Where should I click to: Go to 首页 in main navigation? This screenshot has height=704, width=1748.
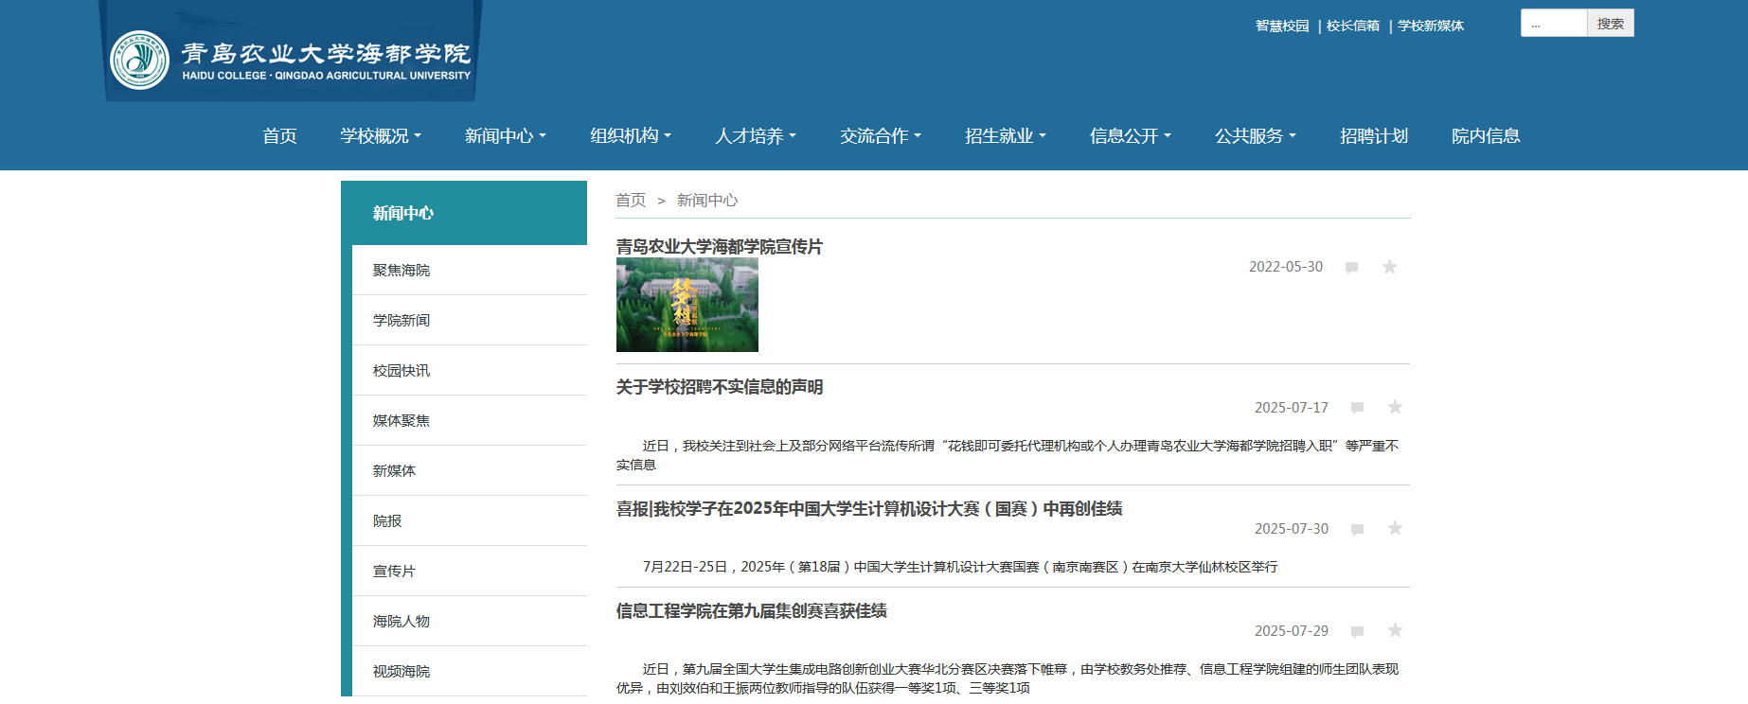(x=279, y=136)
